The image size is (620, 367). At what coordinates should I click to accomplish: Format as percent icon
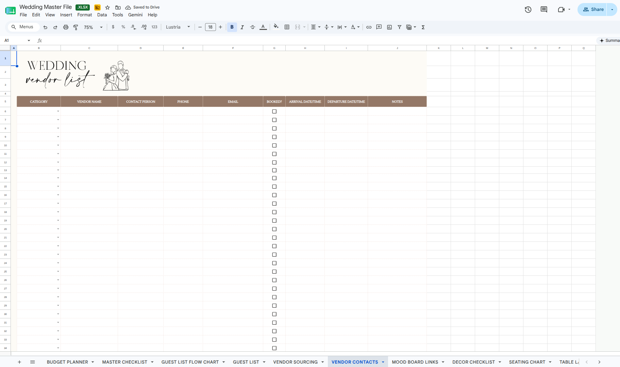(x=123, y=27)
